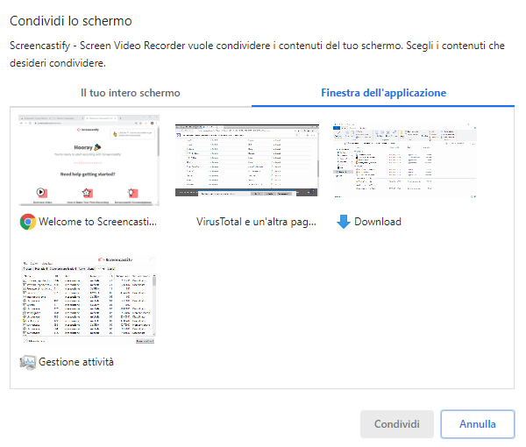This screenshot has height=447, width=526.
Task: Click the Chrome icon beside Welcome to Screencasti...
Action: 28,222
